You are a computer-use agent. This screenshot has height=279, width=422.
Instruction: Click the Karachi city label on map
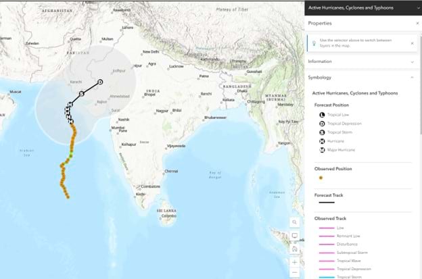tap(76, 82)
